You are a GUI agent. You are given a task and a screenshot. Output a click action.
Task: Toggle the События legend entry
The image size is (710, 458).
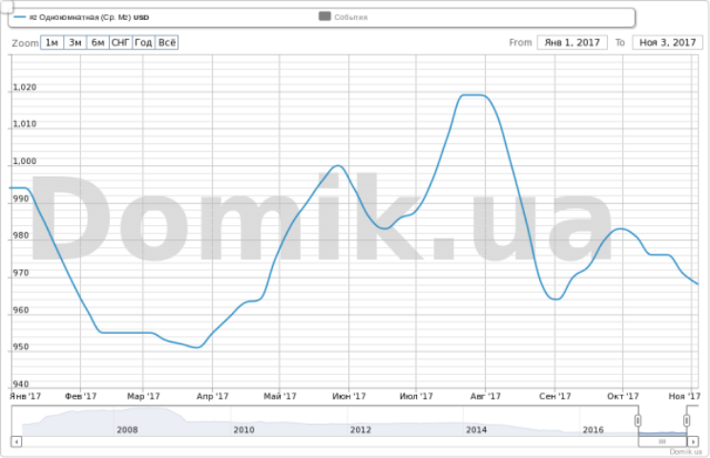pos(344,17)
